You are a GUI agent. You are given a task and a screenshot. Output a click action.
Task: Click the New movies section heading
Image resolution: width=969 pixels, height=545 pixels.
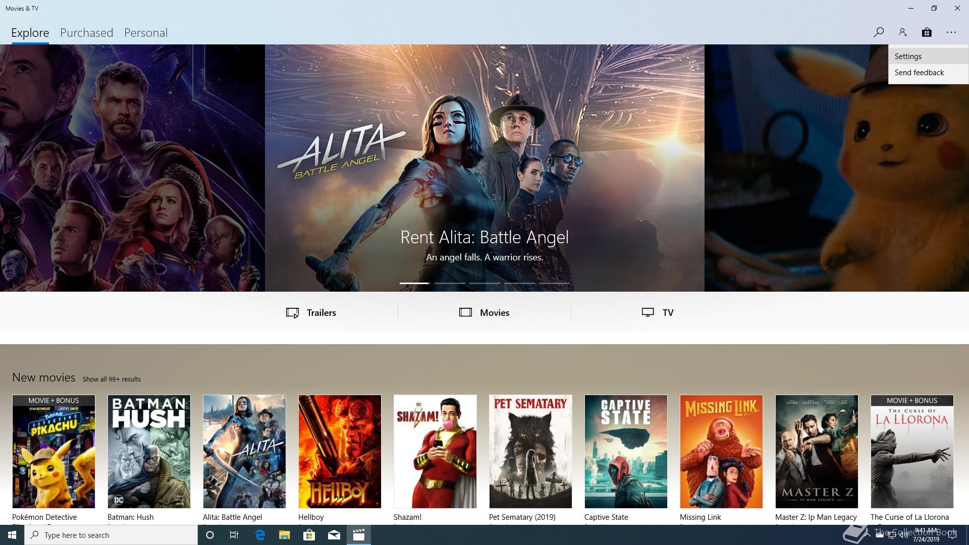[x=43, y=377]
